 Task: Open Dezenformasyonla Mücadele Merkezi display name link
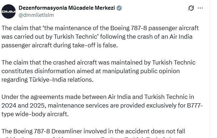[67, 8]
